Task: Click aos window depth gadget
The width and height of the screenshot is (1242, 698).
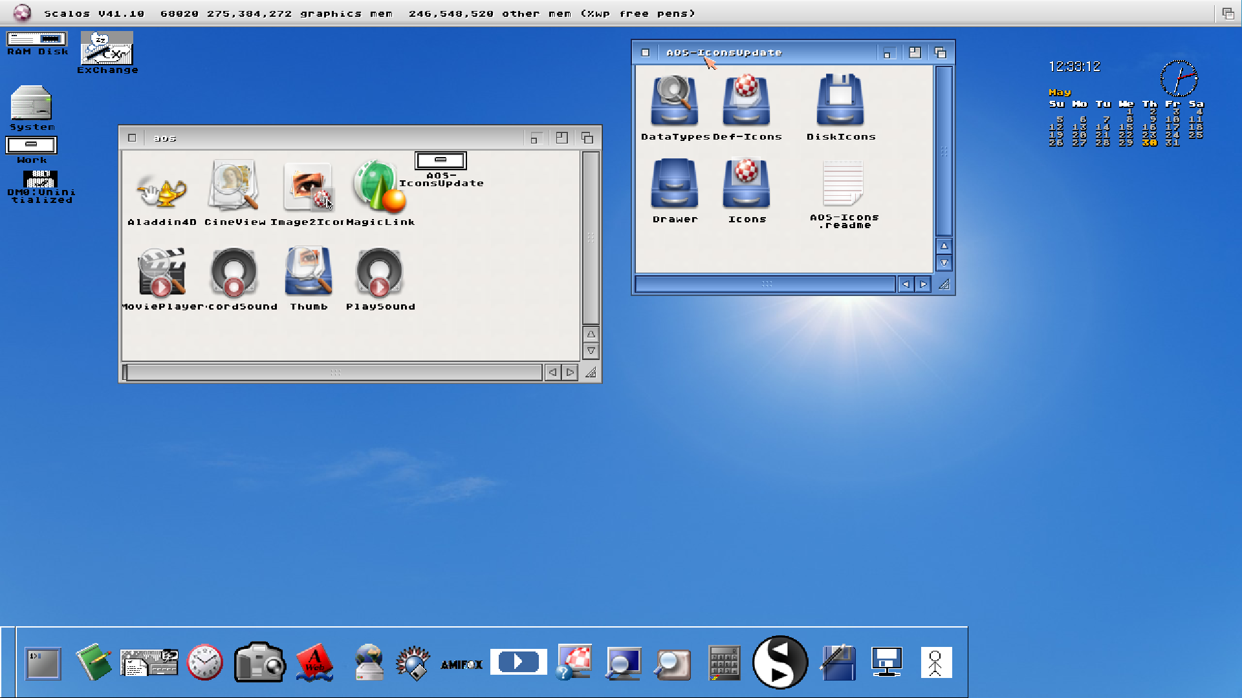Action: (587, 138)
